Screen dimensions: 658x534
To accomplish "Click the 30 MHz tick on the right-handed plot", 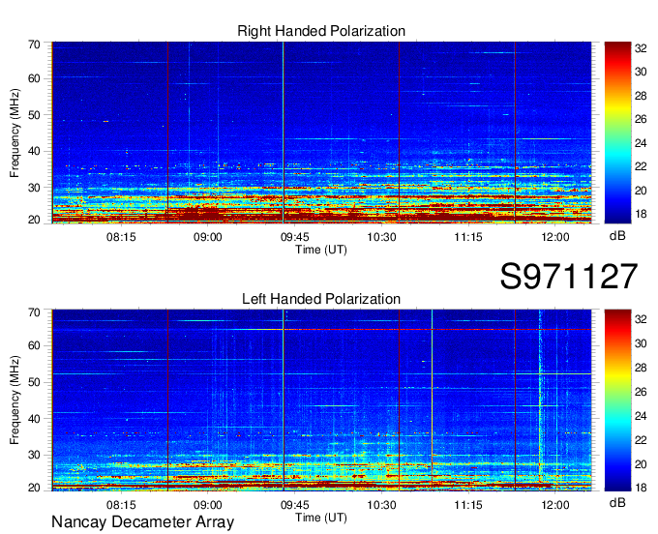I will (x=34, y=188).
